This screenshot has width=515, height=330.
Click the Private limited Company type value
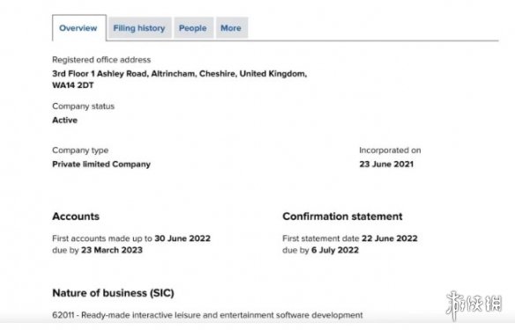(101, 165)
